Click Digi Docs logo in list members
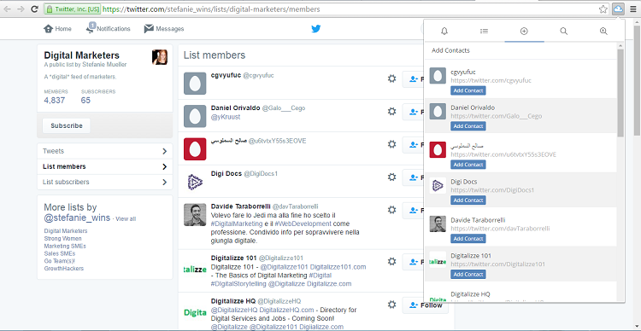Screen dimensions: 641x331 (195, 182)
